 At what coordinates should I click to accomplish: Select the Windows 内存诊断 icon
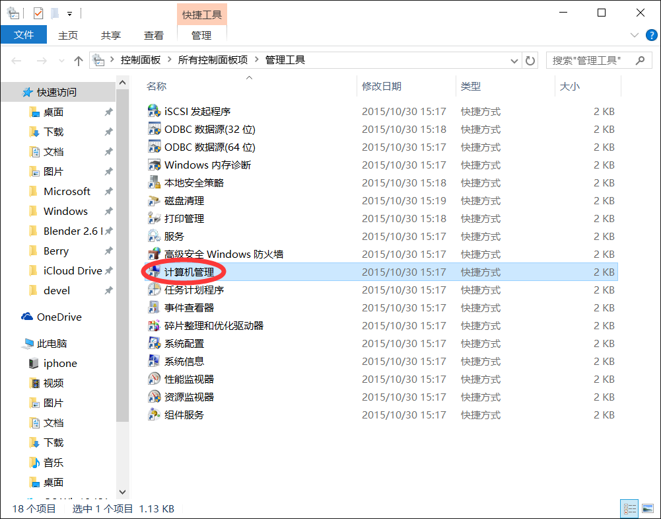click(154, 165)
